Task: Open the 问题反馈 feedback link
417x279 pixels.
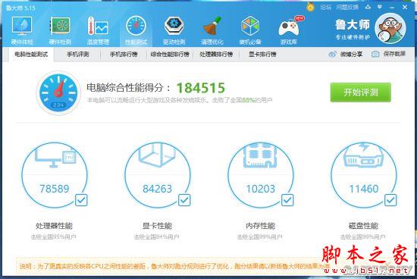Action: 347,8
